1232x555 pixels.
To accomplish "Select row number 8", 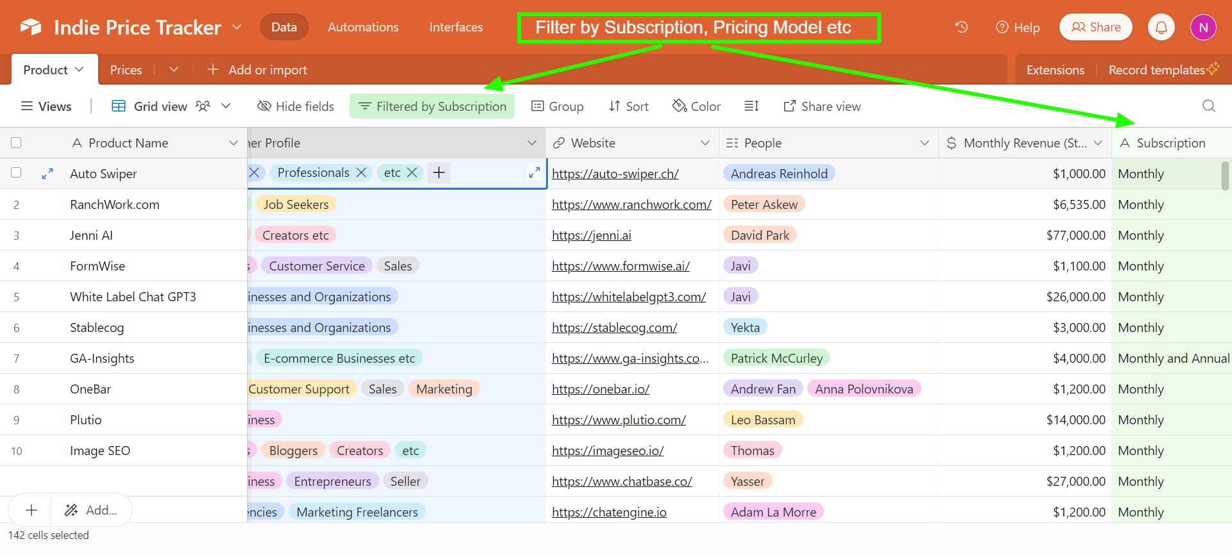I will (x=16, y=389).
